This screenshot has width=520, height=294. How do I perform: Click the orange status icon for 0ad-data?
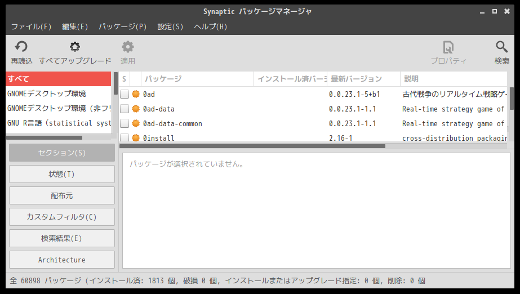pyautogui.click(x=136, y=109)
